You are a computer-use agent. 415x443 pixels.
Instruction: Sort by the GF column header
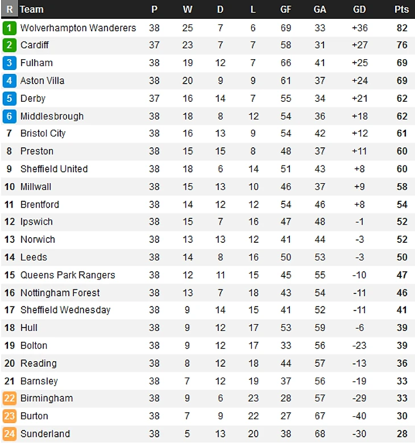[285, 9]
